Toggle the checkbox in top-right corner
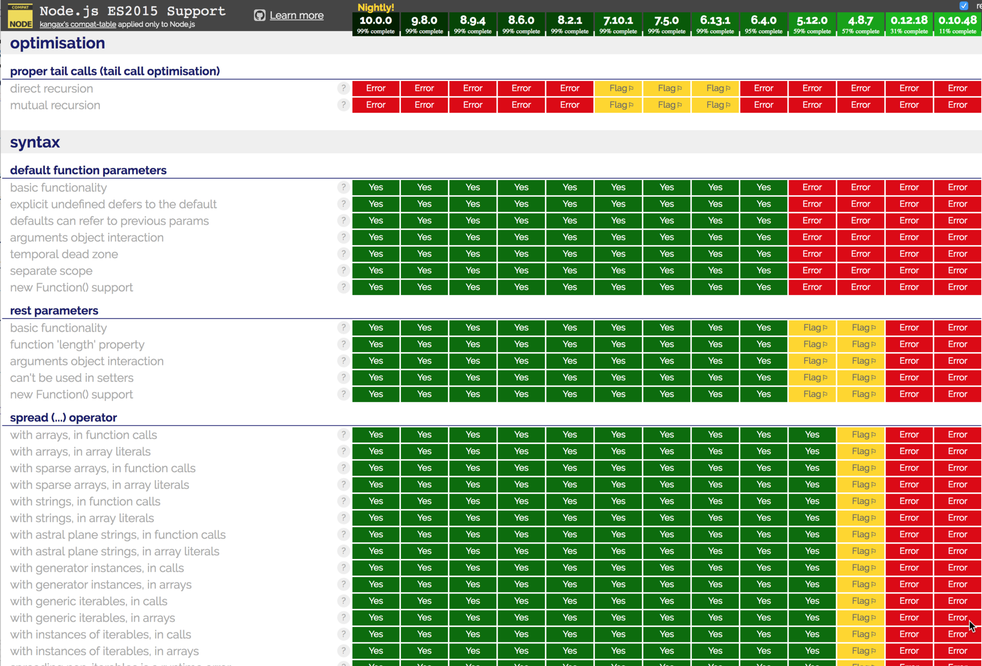982x666 pixels. (964, 6)
